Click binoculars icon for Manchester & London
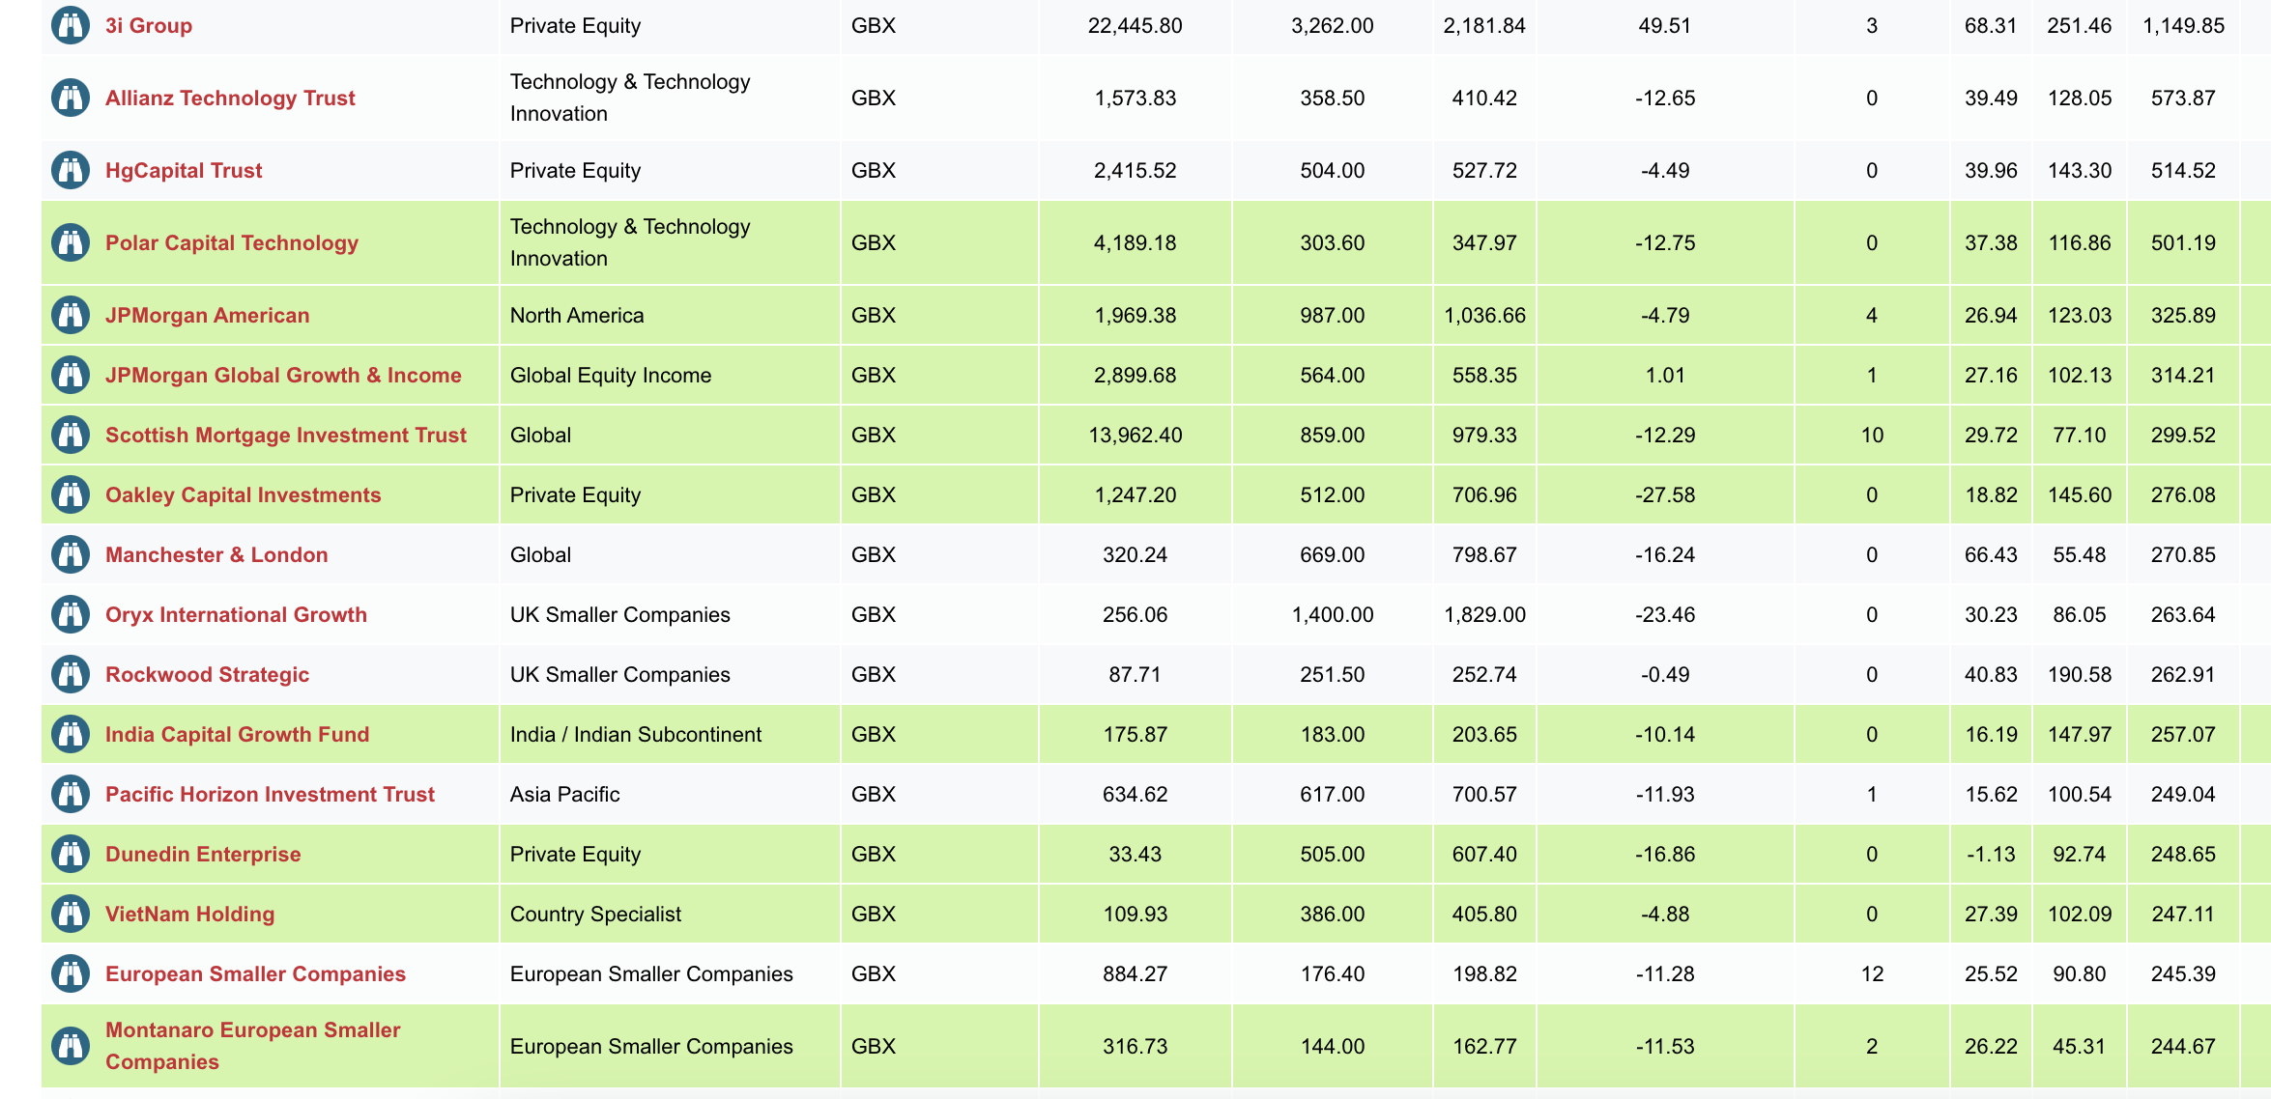The image size is (2271, 1099). (x=71, y=554)
